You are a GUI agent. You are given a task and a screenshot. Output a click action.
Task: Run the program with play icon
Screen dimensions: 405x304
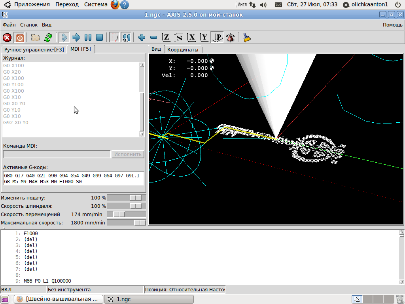64,38
